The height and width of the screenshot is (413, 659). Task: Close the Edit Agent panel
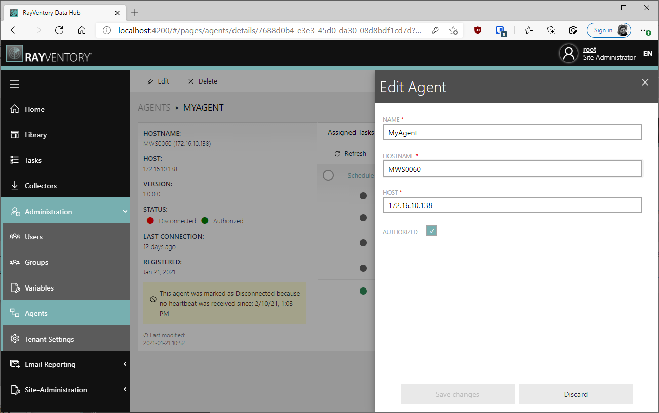pos(645,82)
